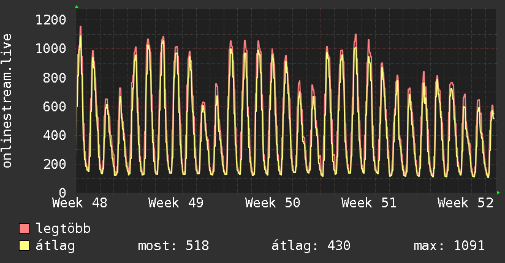Click the 600 y-axis value

[x=54, y=106]
